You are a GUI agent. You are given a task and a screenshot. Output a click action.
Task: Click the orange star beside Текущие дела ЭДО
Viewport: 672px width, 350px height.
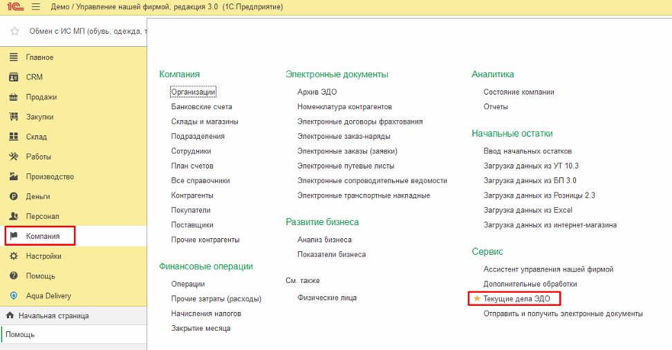coord(476,298)
